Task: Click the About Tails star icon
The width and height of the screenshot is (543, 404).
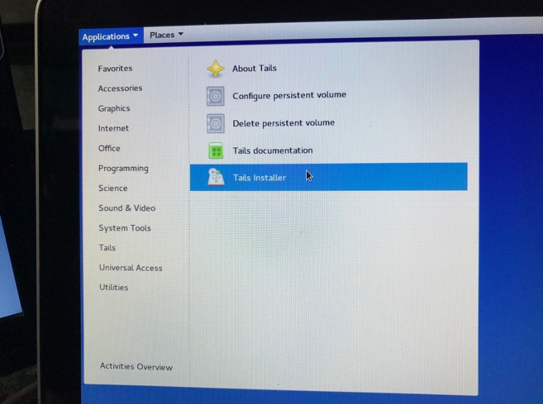Action: coord(216,69)
